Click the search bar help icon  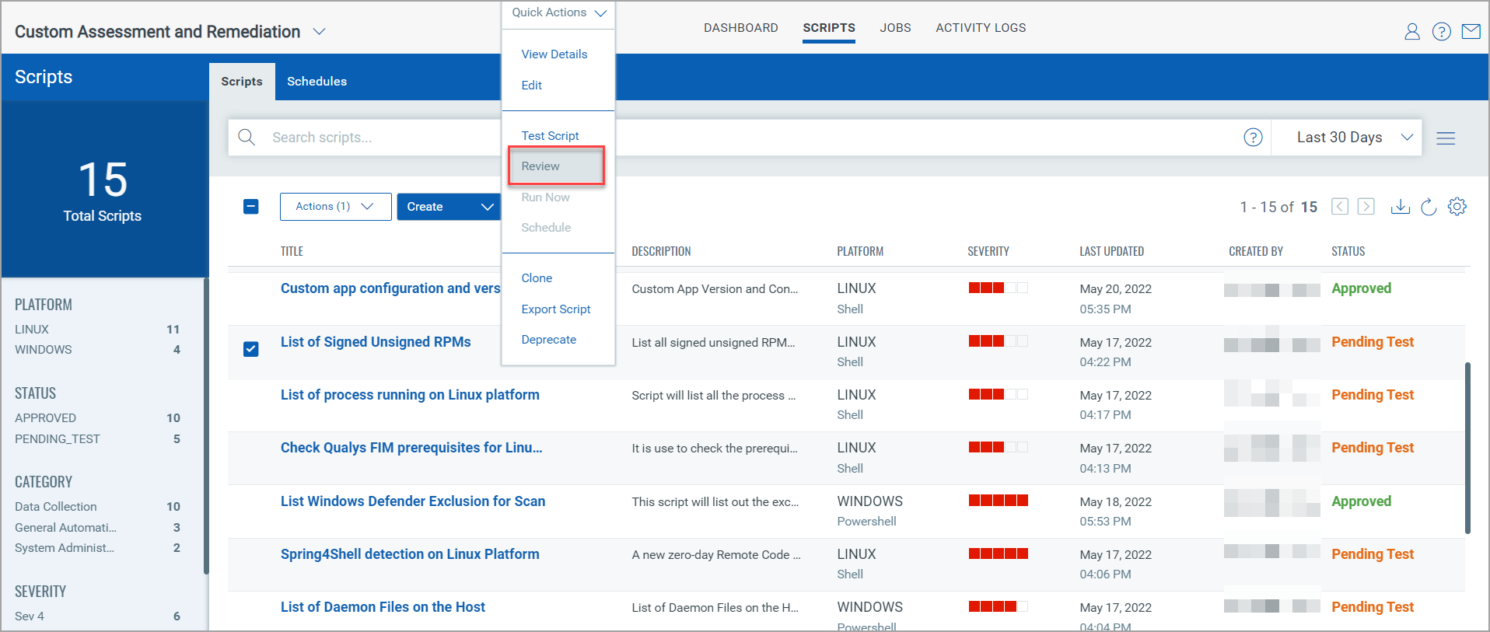pyautogui.click(x=1252, y=138)
